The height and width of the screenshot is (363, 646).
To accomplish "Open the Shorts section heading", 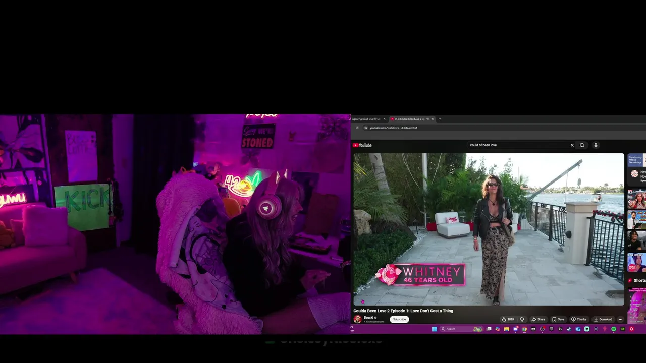I will [x=639, y=280].
